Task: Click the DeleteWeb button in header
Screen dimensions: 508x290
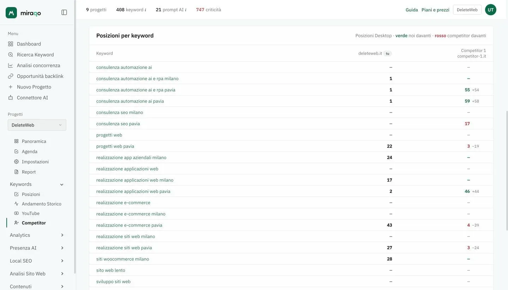Action: [467, 10]
